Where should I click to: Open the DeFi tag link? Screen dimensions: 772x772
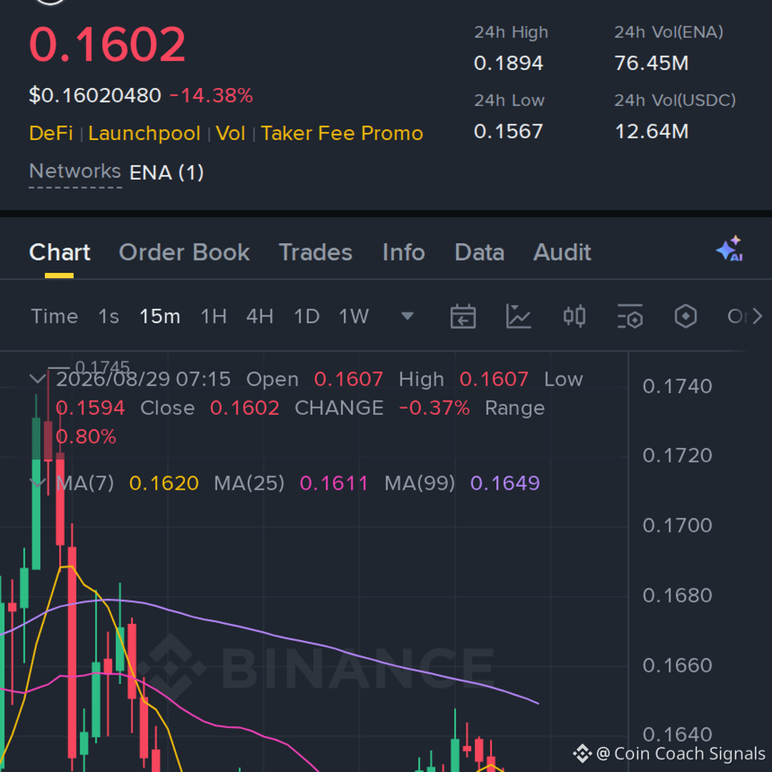pyautogui.click(x=51, y=134)
